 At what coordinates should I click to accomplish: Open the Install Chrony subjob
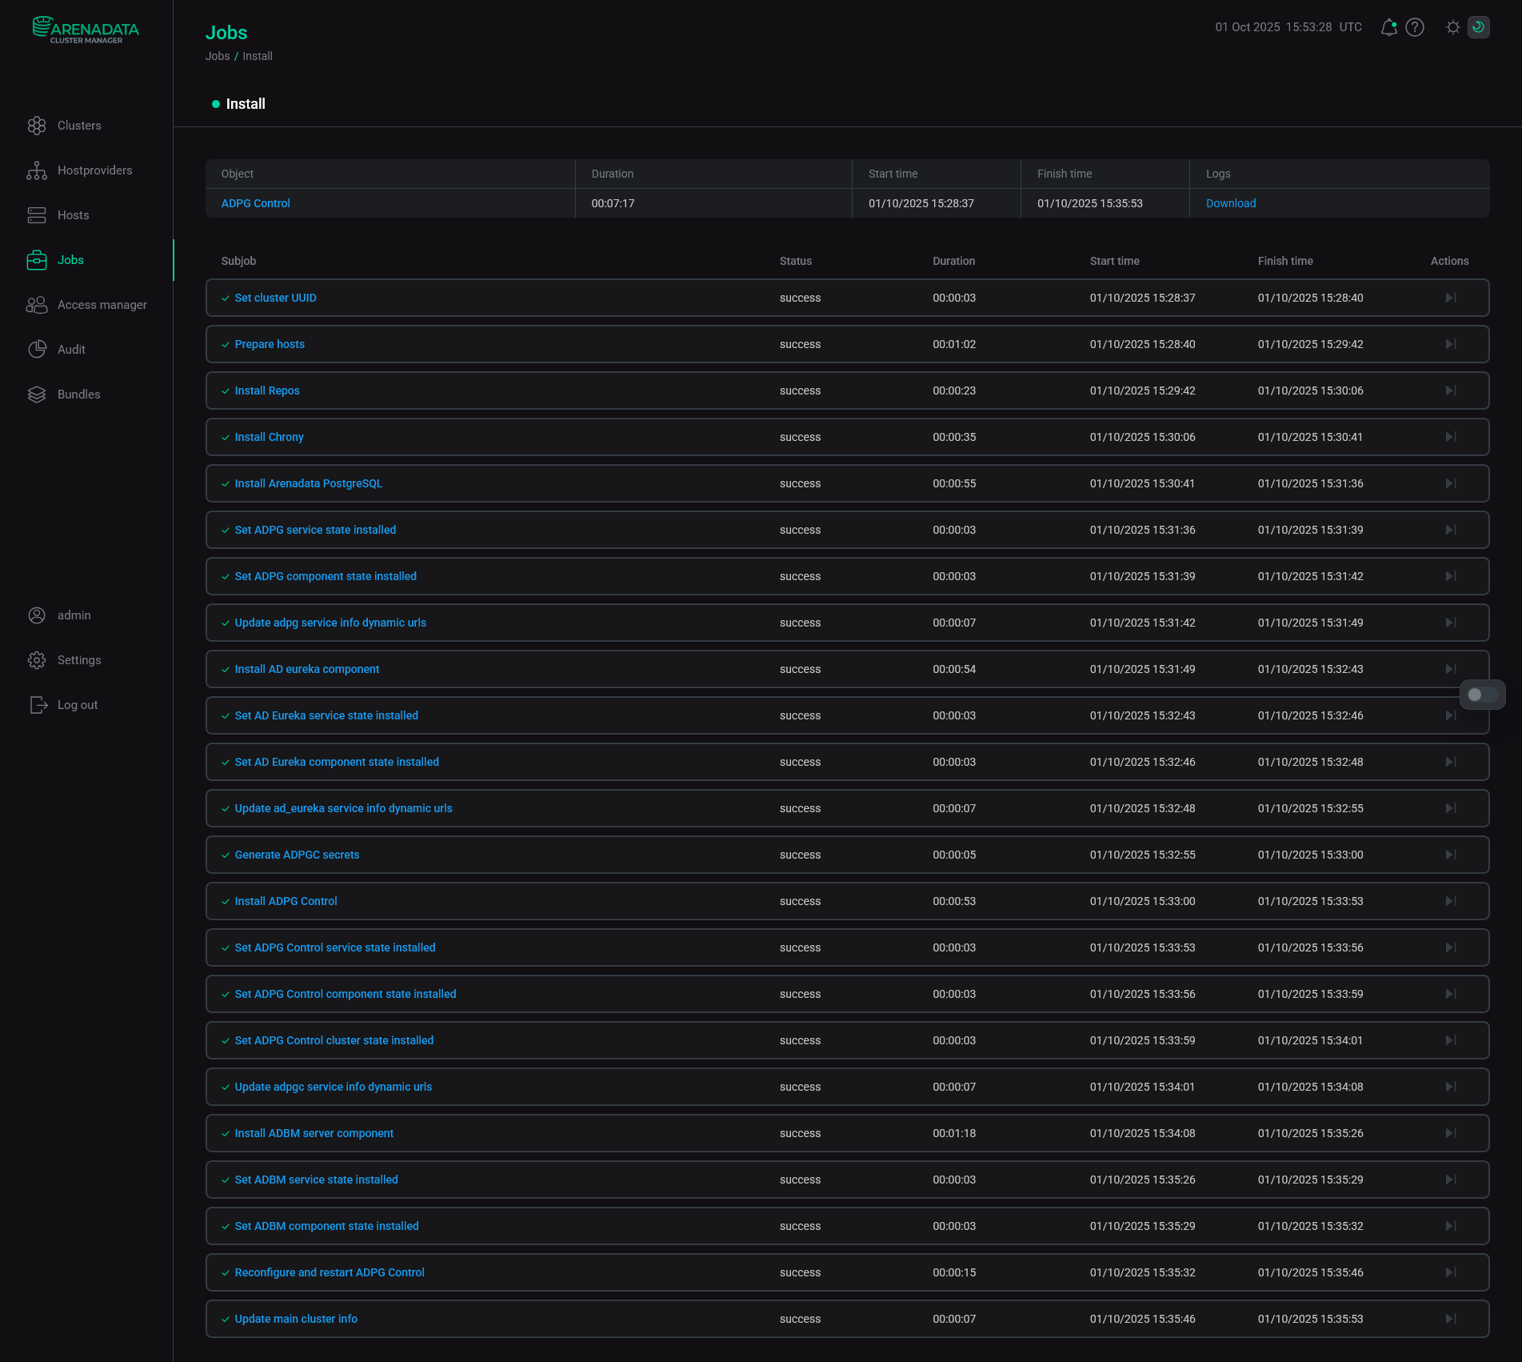pos(269,437)
